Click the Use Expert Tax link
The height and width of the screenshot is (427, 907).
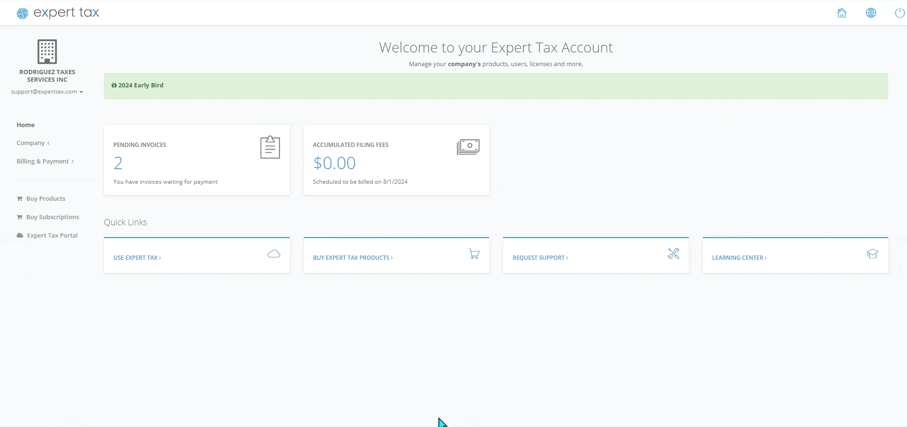click(137, 257)
